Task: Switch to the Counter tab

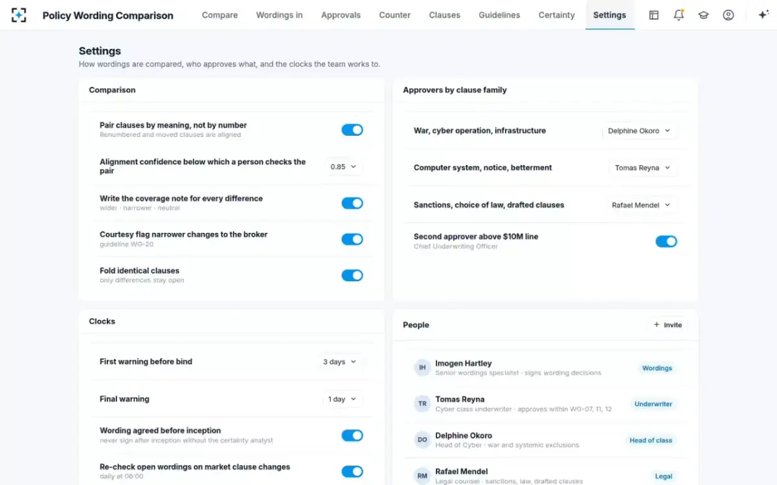Action: 395,15
